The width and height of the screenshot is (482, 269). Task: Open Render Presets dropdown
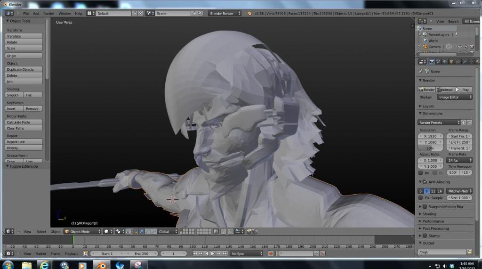pos(439,122)
